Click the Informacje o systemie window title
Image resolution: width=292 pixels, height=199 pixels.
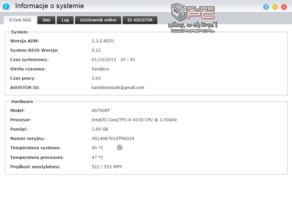pos(49,6)
